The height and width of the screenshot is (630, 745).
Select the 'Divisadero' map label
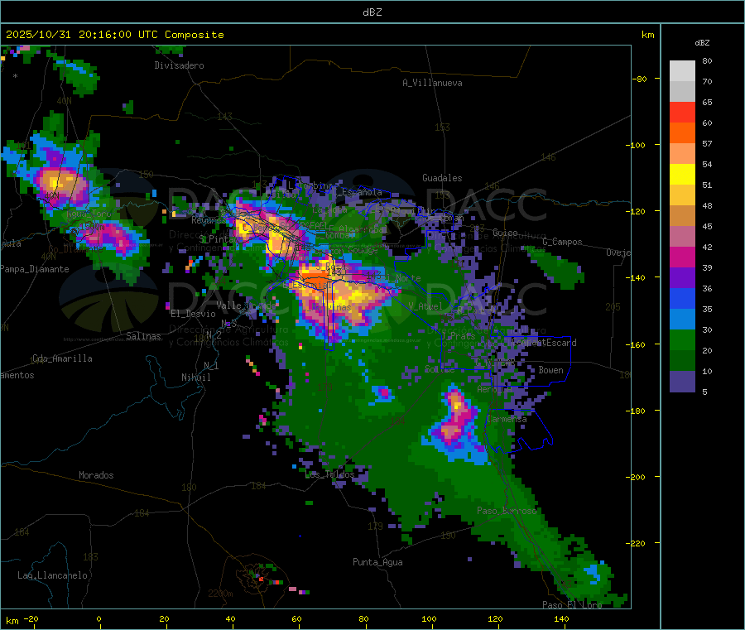tap(179, 65)
